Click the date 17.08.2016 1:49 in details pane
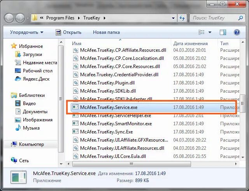Viewport: 249px width, 191px height. (150, 173)
